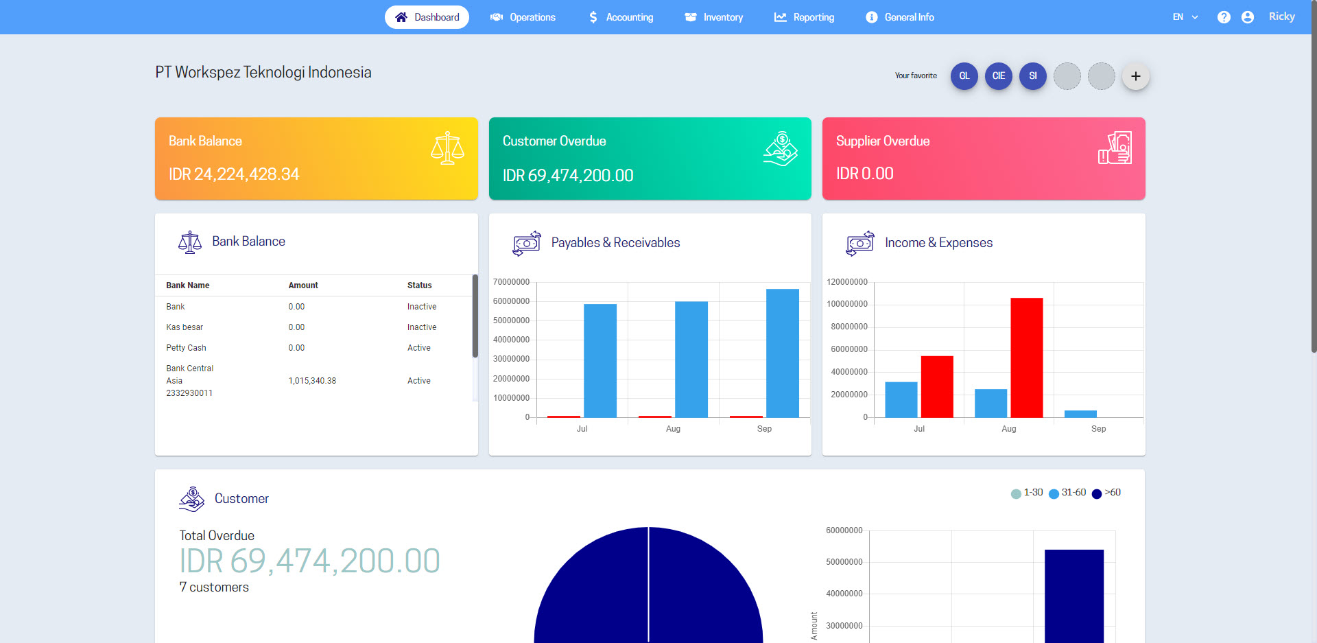This screenshot has height=643, width=1317.
Task: Click the IDR 69,474,200.00 Customer Overdue card value
Action: click(x=568, y=176)
